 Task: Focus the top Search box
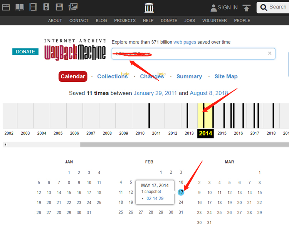[273, 8]
